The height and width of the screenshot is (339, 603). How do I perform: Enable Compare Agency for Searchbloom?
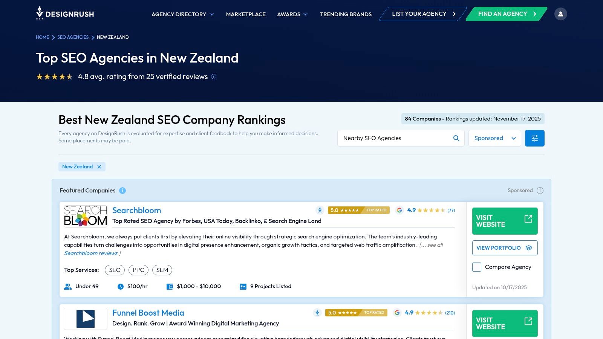(476, 267)
